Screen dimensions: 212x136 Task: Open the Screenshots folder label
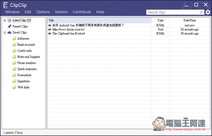[24, 75]
